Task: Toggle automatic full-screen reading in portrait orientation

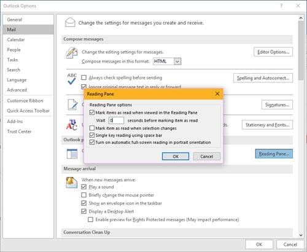Action: [x=92, y=142]
